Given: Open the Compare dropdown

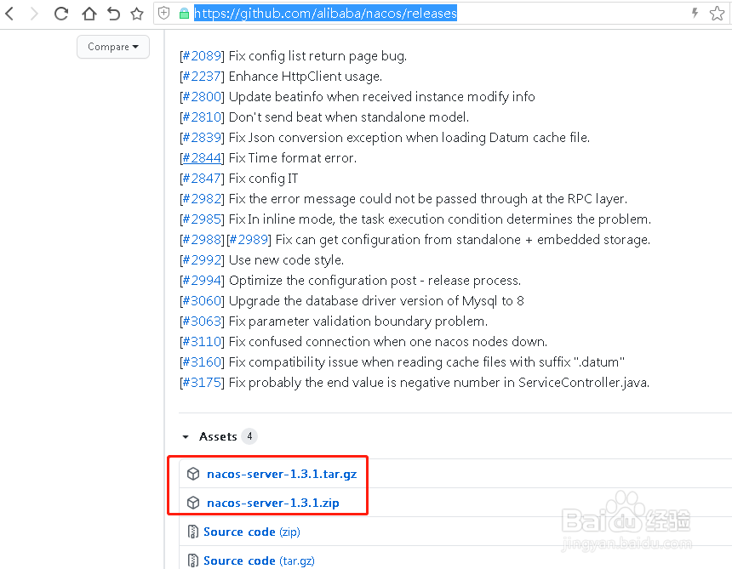Looking at the screenshot, I should pos(113,47).
